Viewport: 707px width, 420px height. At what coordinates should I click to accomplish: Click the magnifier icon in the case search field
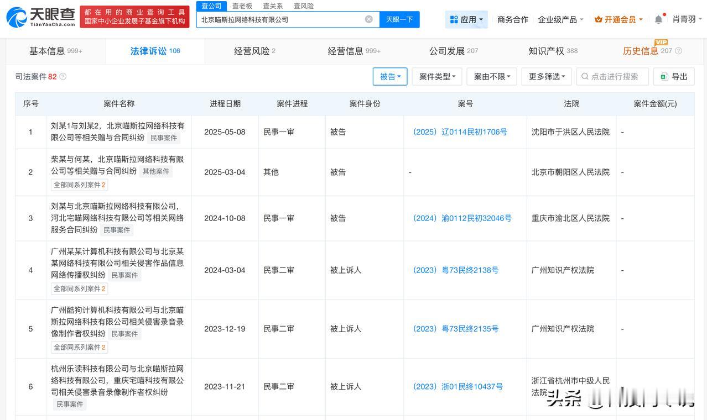coord(585,76)
